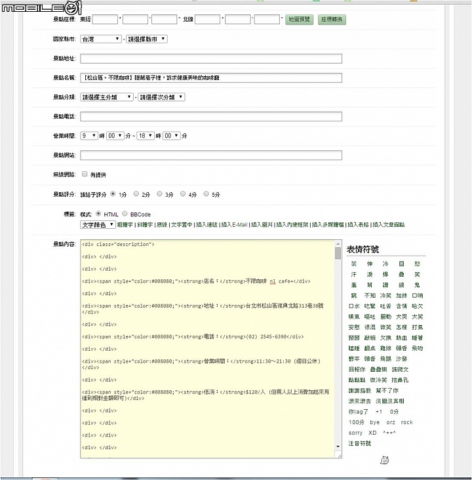Select the 2分 rating radio button
This screenshot has width=472, height=480.
136,194
